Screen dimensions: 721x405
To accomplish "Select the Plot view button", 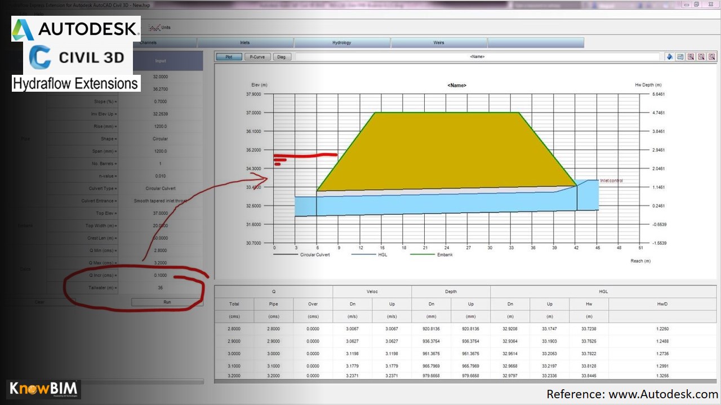I will coord(229,57).
